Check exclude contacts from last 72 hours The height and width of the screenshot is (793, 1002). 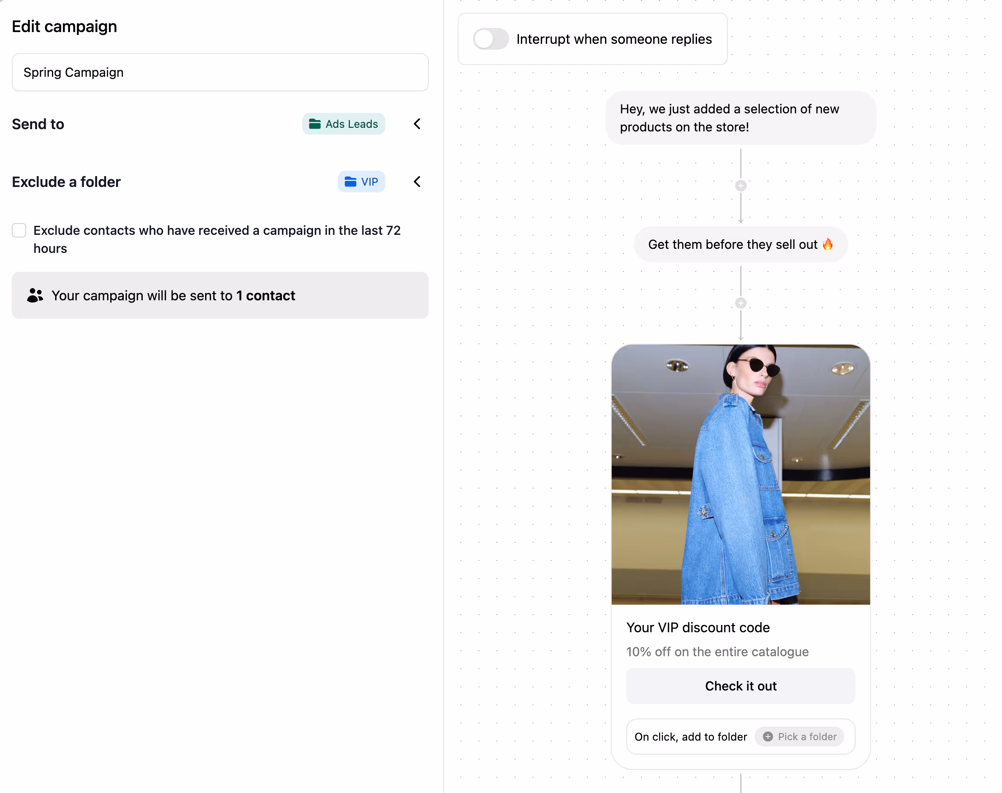[19, 230]
